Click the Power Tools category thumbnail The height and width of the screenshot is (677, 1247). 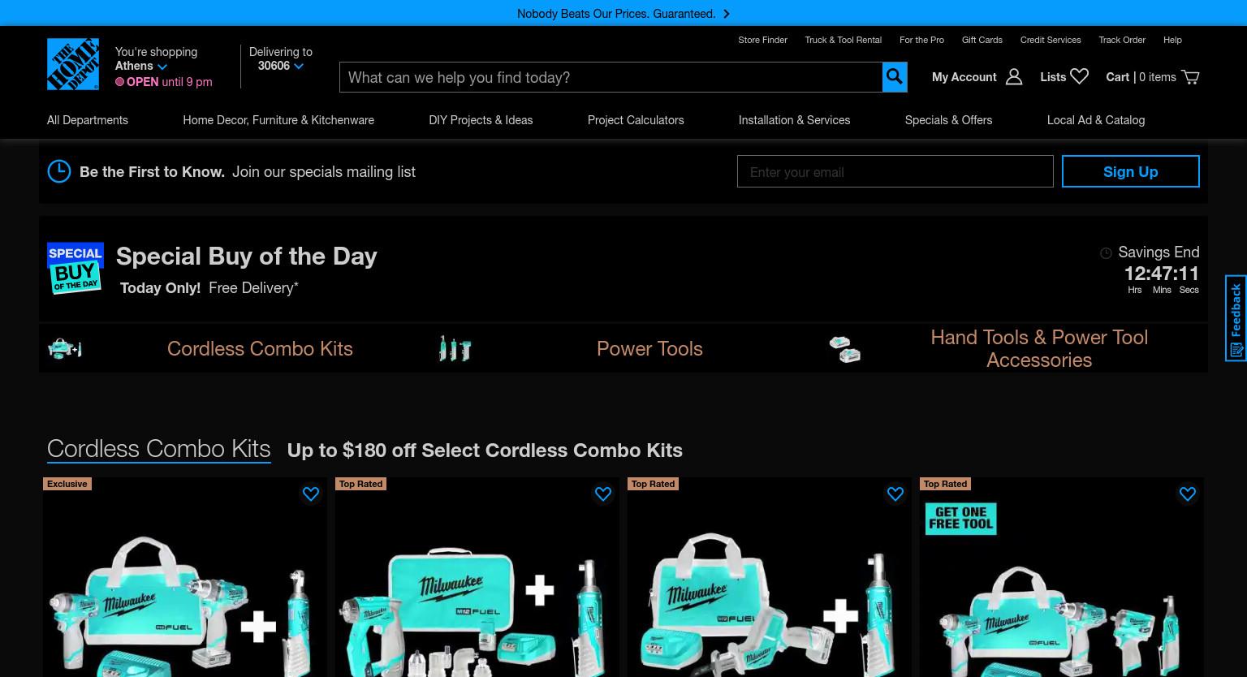coord(455,349)
